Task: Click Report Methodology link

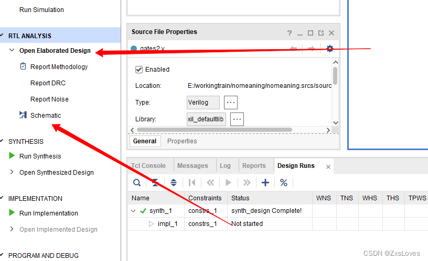Action: click(x=59, y=66)
